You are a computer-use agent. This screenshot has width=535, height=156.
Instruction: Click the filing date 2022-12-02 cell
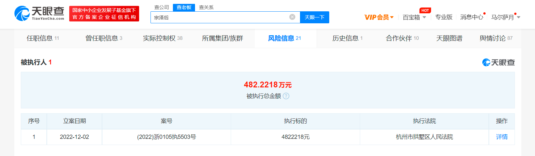click(x=74, y=137)
